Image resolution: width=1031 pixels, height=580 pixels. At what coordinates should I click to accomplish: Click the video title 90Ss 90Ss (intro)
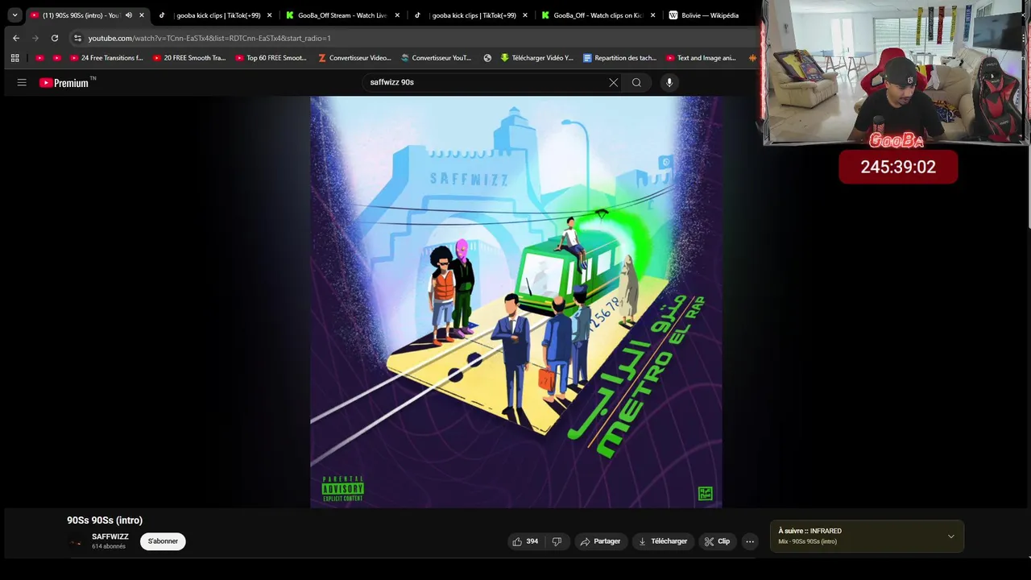tap(105, 520)
